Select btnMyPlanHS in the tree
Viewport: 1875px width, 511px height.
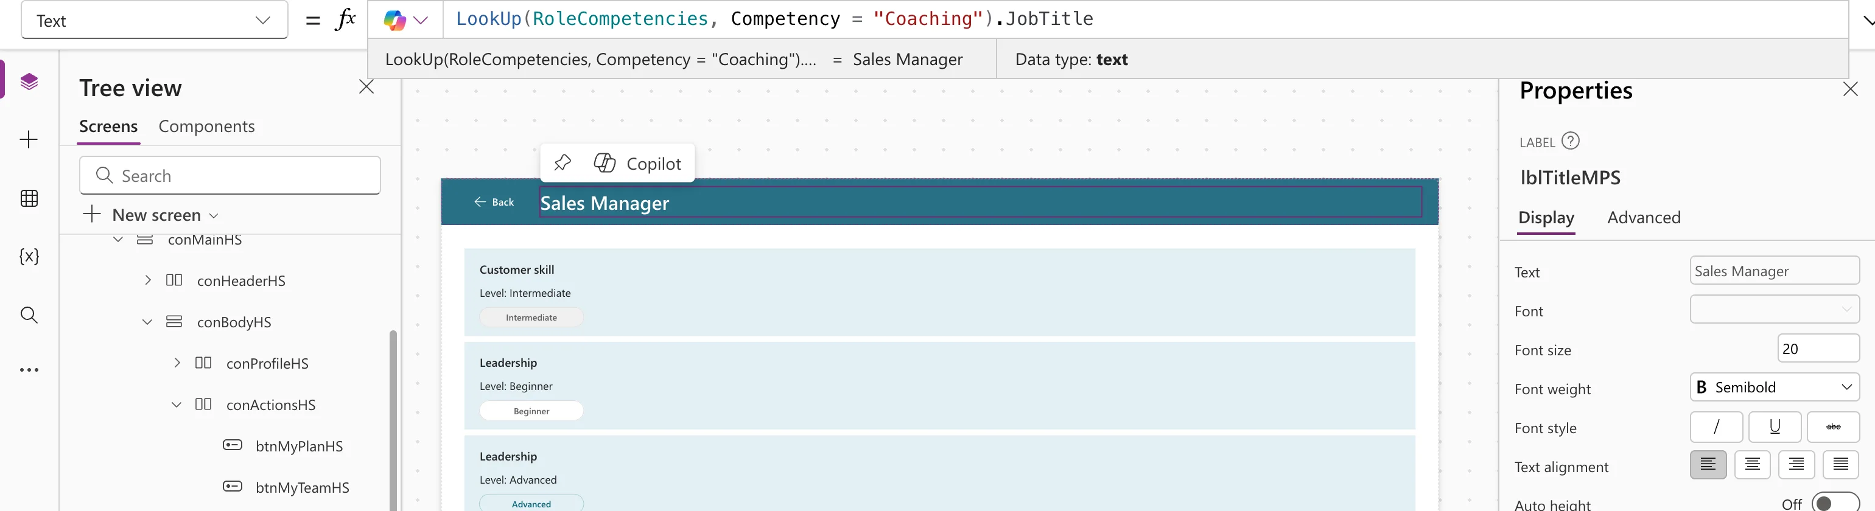pyautogui.click(x=299, y=447)
